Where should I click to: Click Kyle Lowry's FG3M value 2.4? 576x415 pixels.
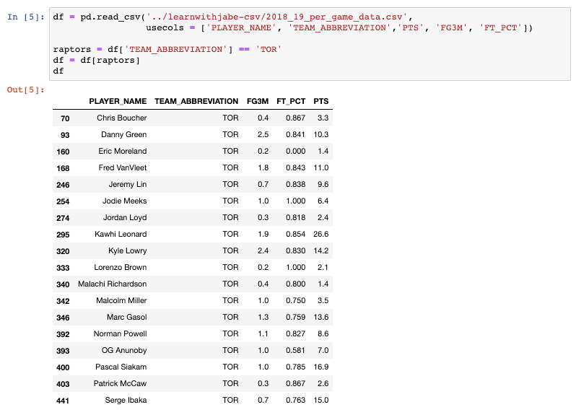263,251
